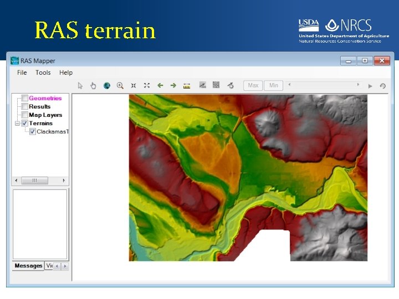399x299 pixels.
Task: Open the Help menu
Action: tap(66, 73)
